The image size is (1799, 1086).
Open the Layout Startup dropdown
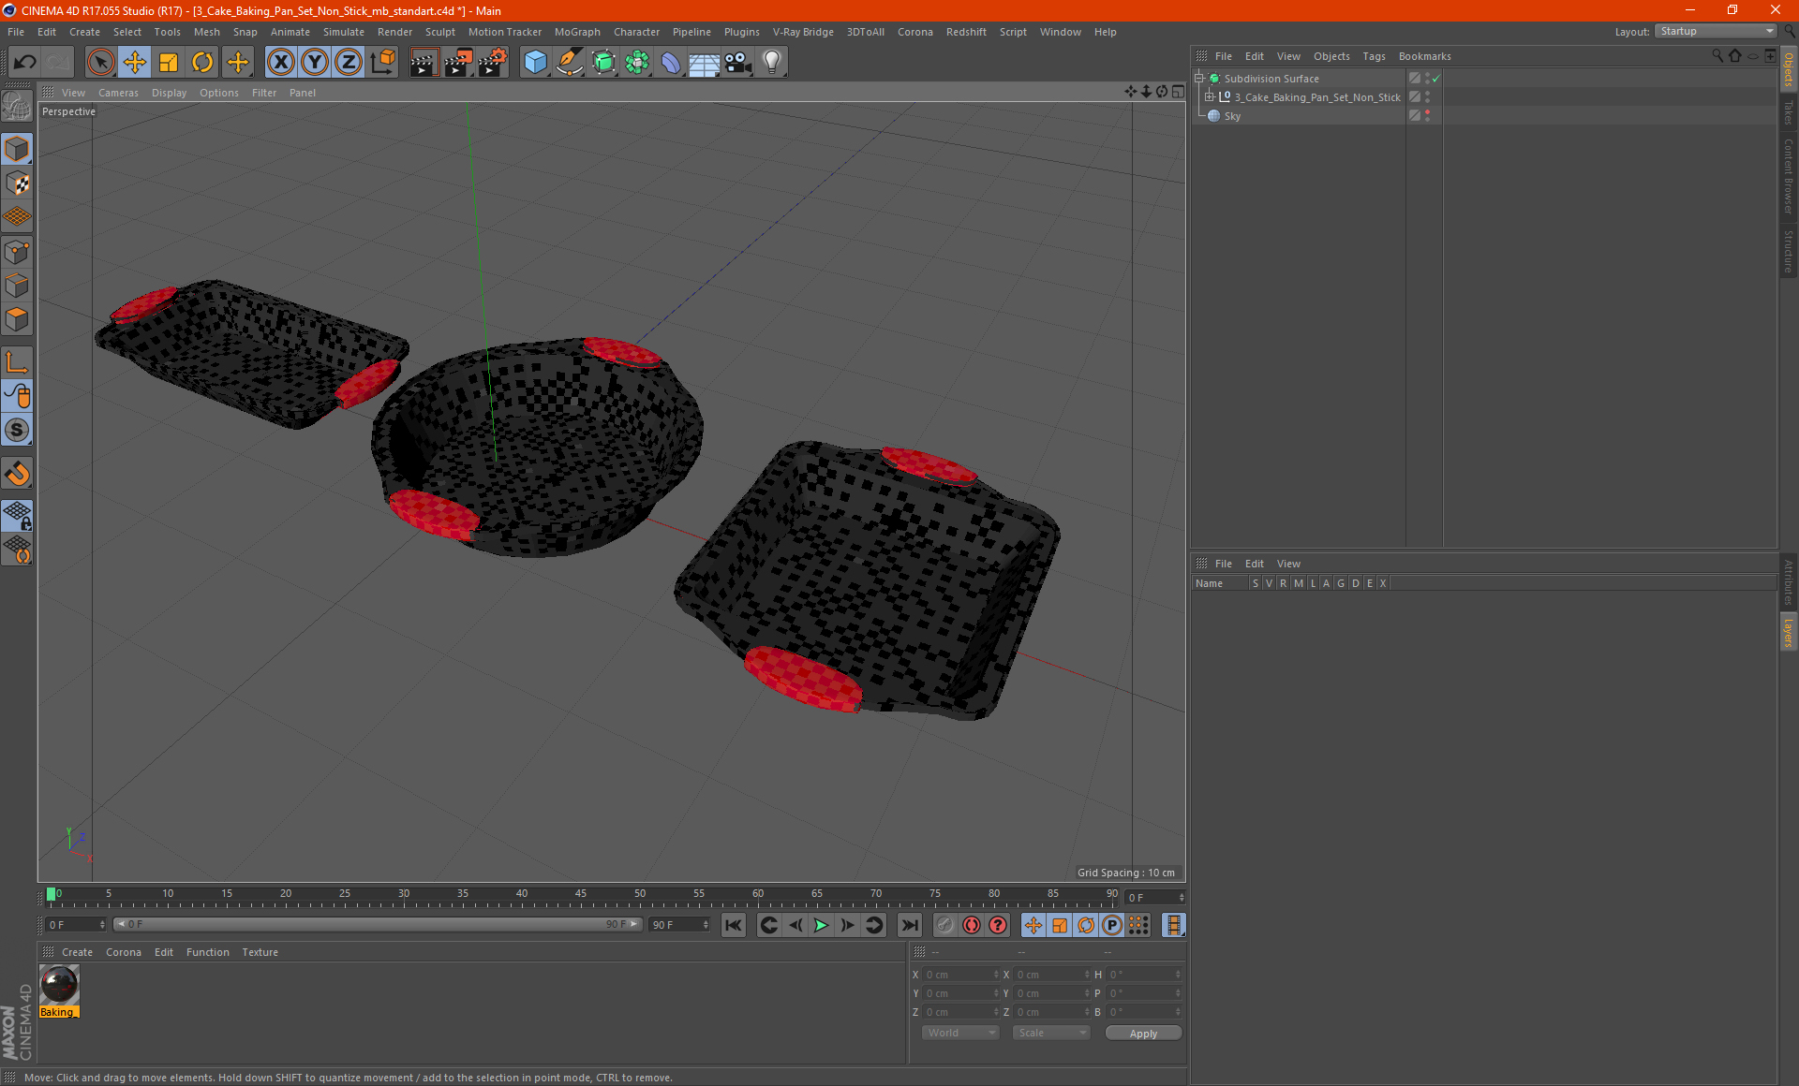pos(1716,32)
